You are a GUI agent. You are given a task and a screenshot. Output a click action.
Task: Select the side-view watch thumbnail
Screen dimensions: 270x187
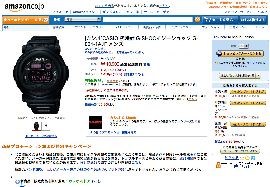[x=46, y=126]
